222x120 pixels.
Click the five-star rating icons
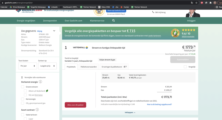188,30
